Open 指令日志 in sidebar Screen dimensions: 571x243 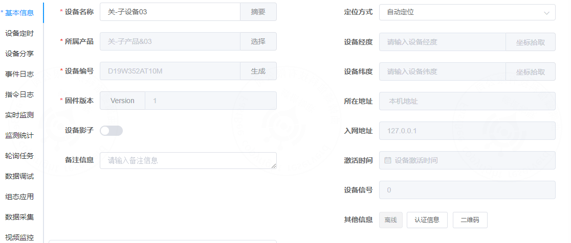click(19, 95)
